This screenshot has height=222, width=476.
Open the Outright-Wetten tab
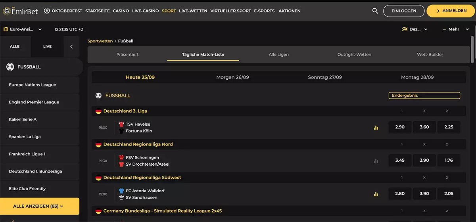(354, 54)
